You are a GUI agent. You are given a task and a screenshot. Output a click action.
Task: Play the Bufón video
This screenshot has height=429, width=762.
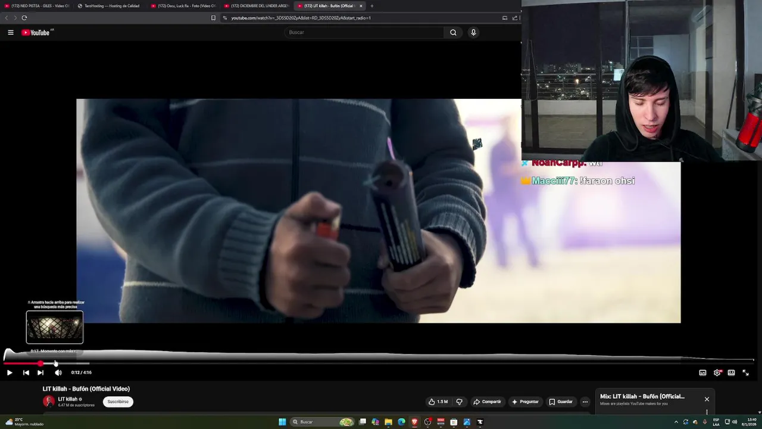pyautogui.click(x=10, y=372)
